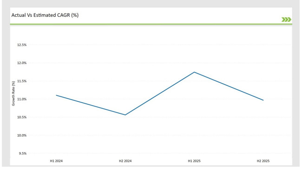This screenshot has height=169, width=302.
Task: Click the 12.0% y-axis label
Action: click(22, 63)
